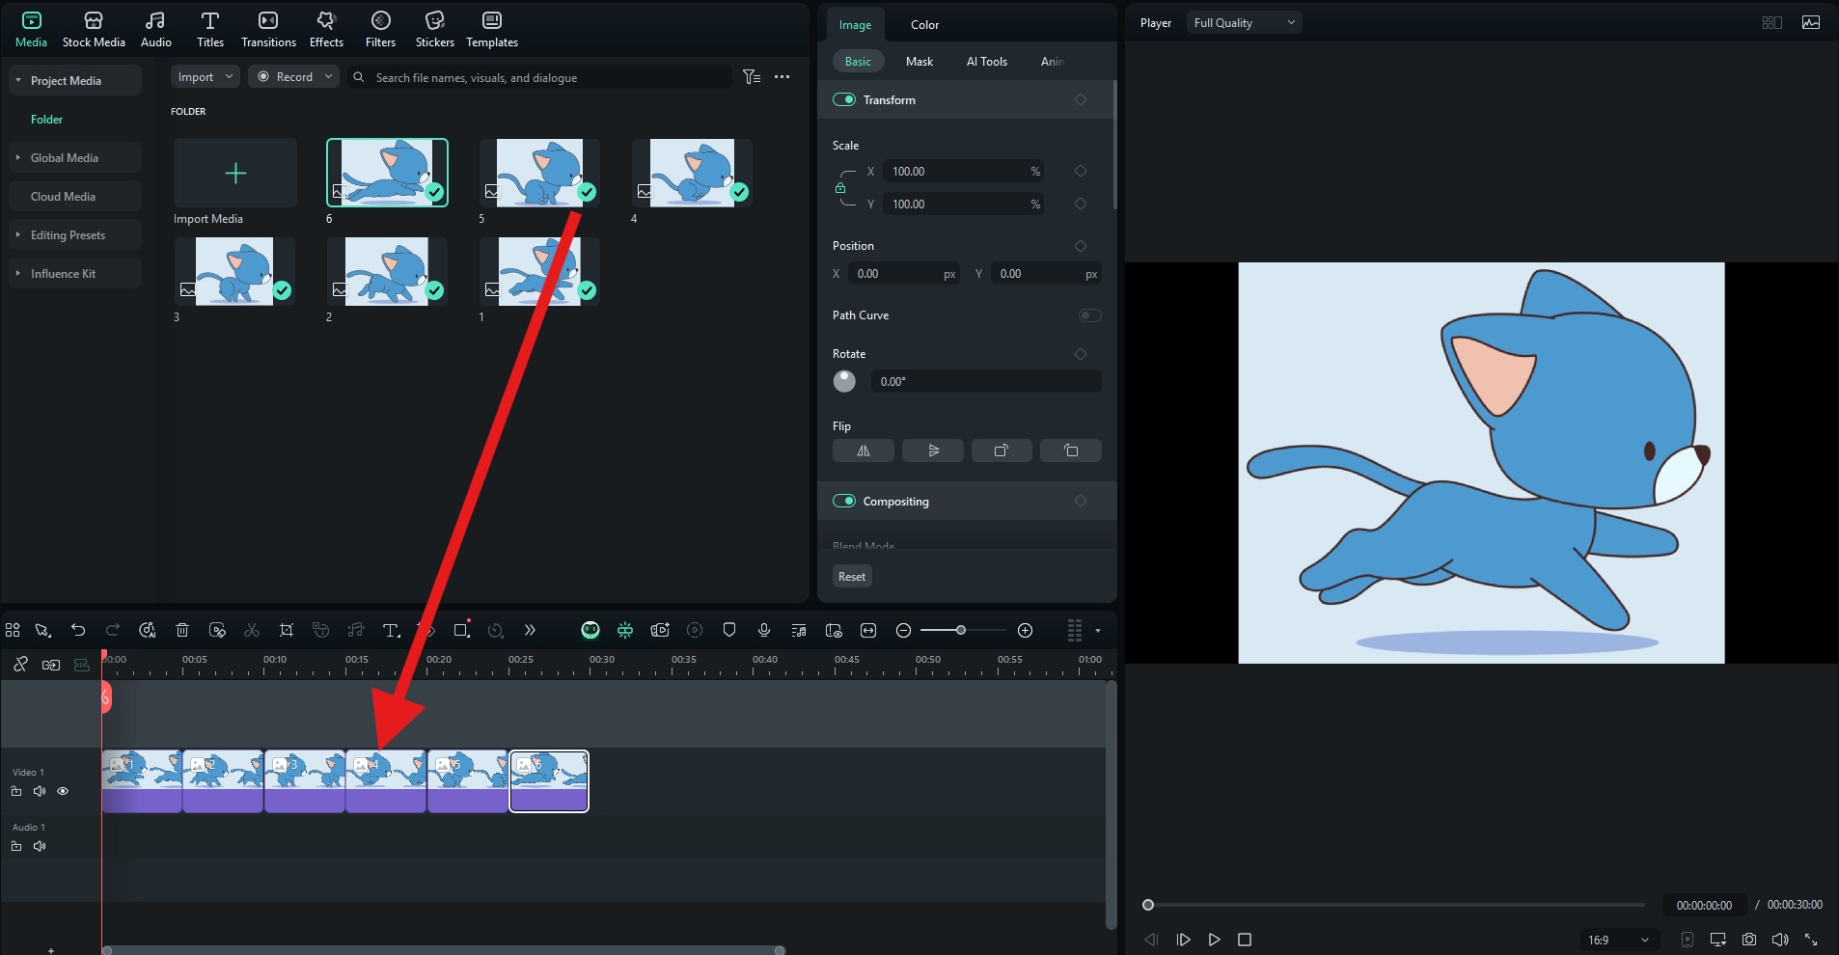The width and height of the screenshot is (1839, 955).
Task: Open the Stickers tab
Action: coord(434,29)
